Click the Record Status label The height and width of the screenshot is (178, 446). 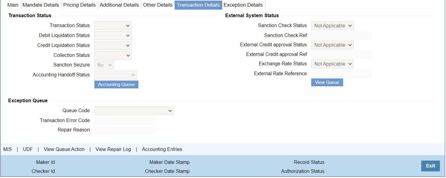pyautogui.click(x=309, y=162)
